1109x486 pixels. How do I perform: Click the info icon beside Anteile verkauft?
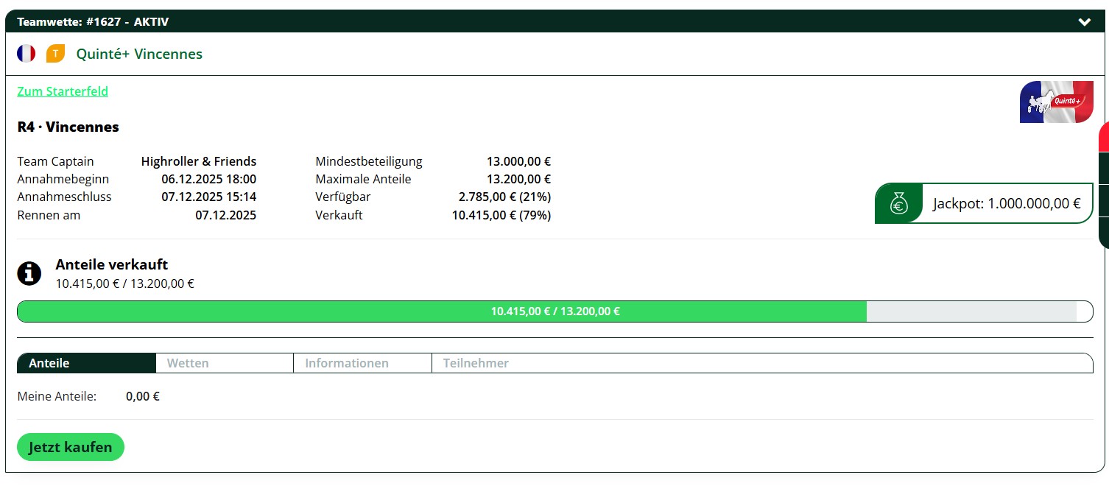(29, 273)
